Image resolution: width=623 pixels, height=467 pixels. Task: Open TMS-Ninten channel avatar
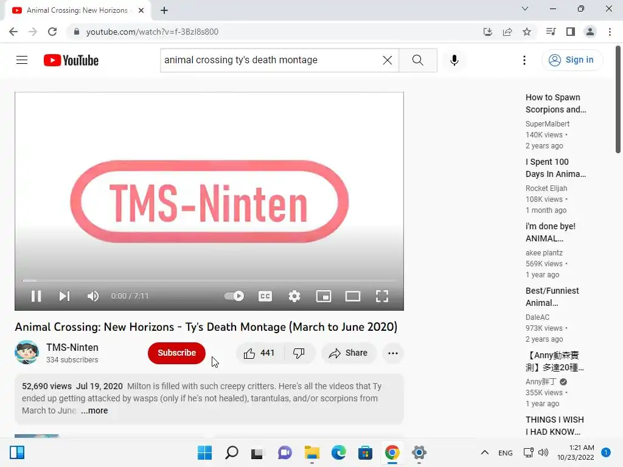[x=27, y=352]
